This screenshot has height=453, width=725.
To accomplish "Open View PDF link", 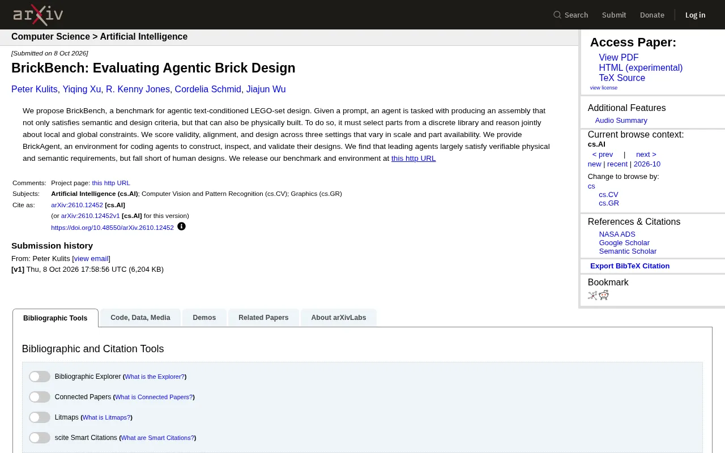I will 619,58.
